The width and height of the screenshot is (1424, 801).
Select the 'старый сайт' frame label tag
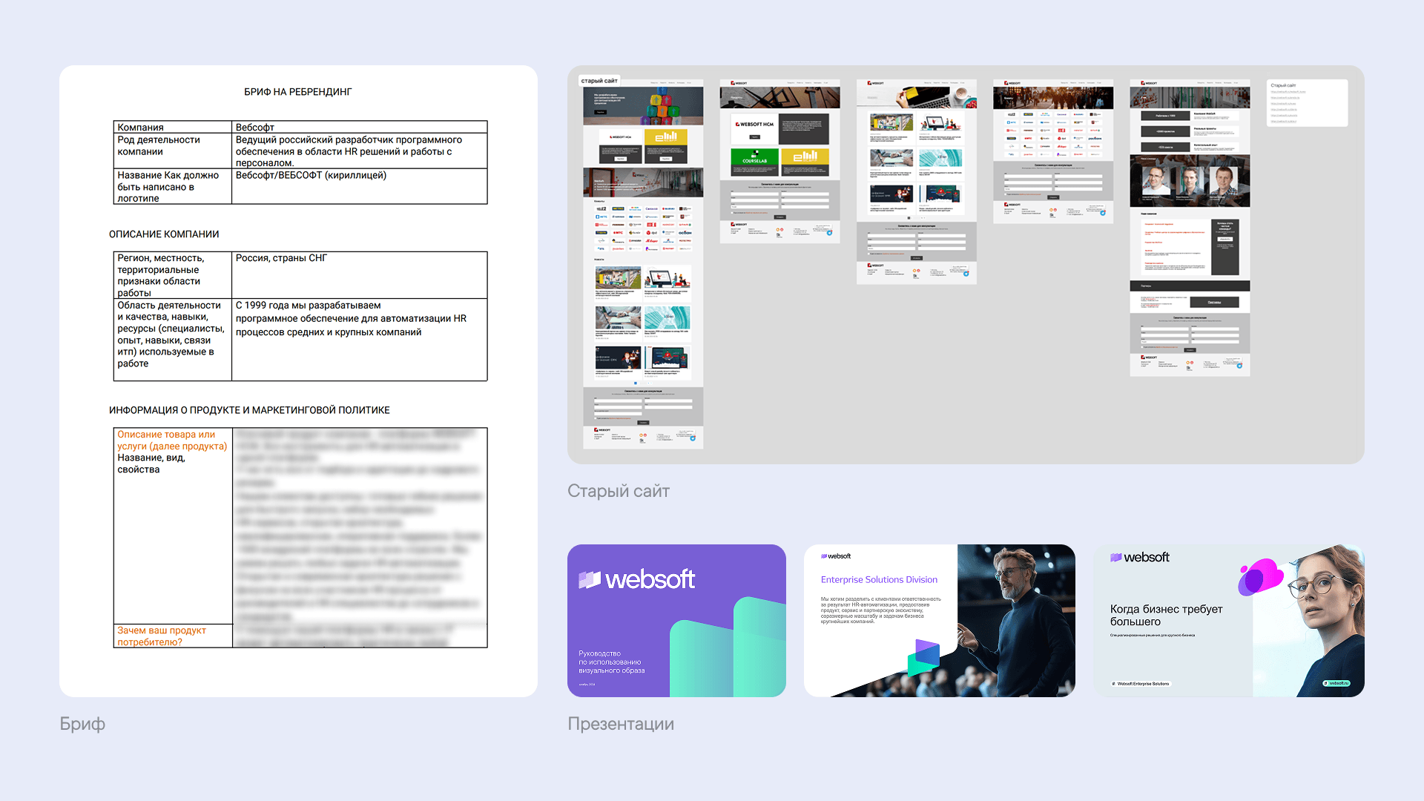pos(599,81)
